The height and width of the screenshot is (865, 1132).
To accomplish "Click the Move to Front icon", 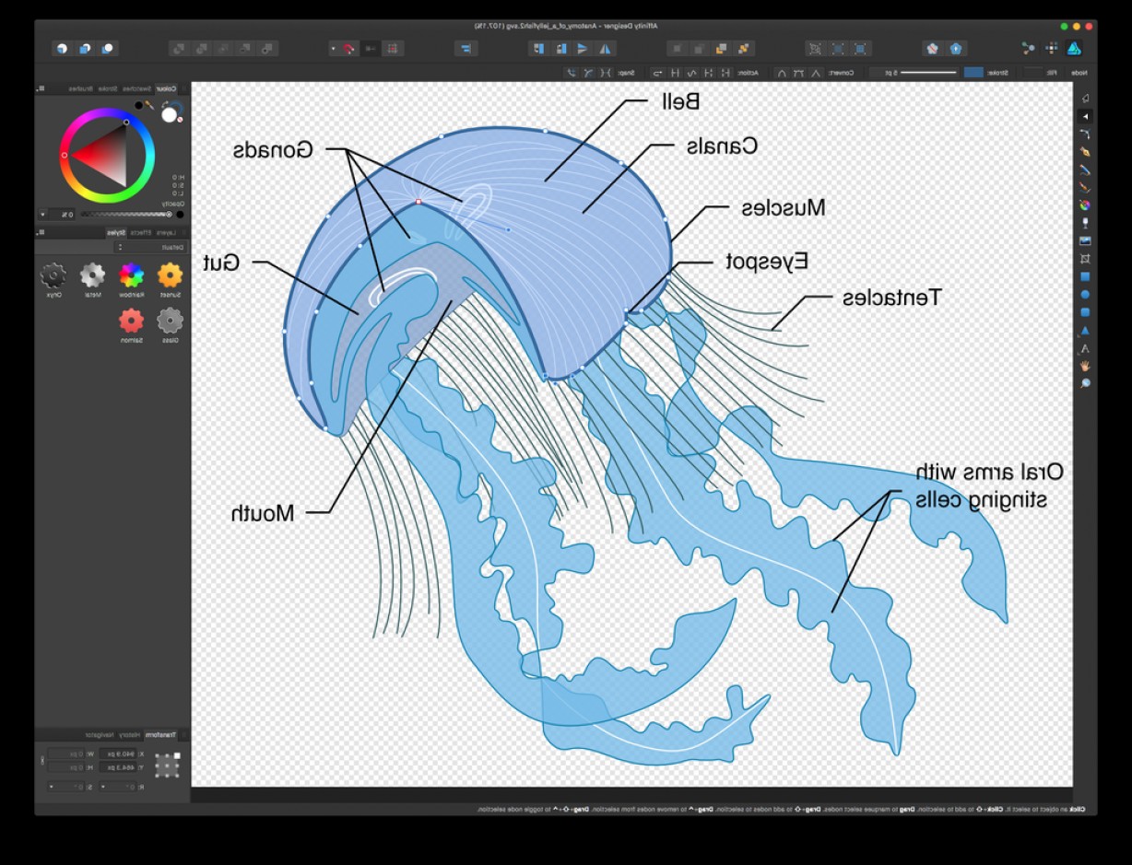I will click(x=677, y=48).
